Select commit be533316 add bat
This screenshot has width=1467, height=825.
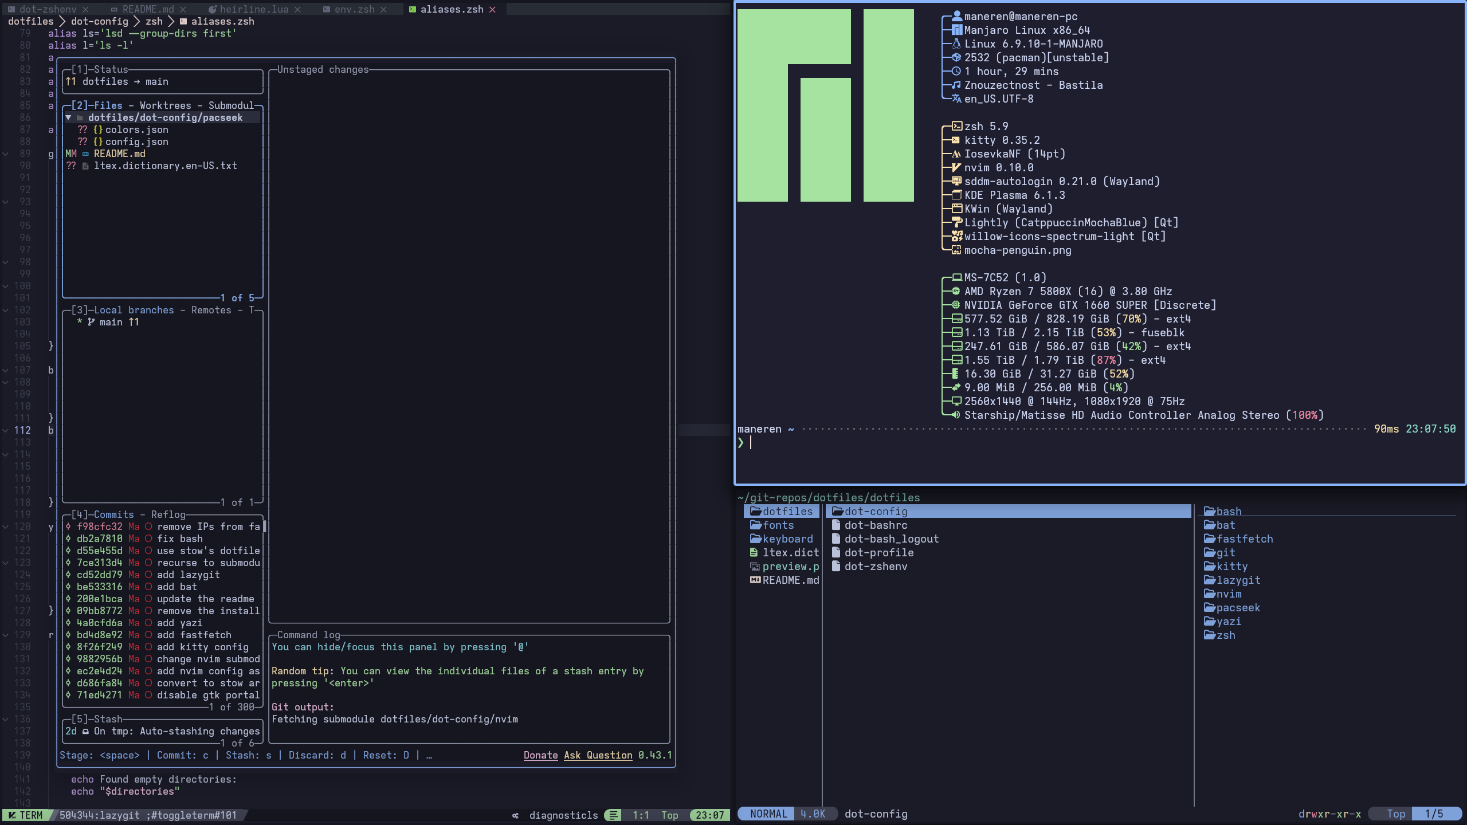pos(163,587)
